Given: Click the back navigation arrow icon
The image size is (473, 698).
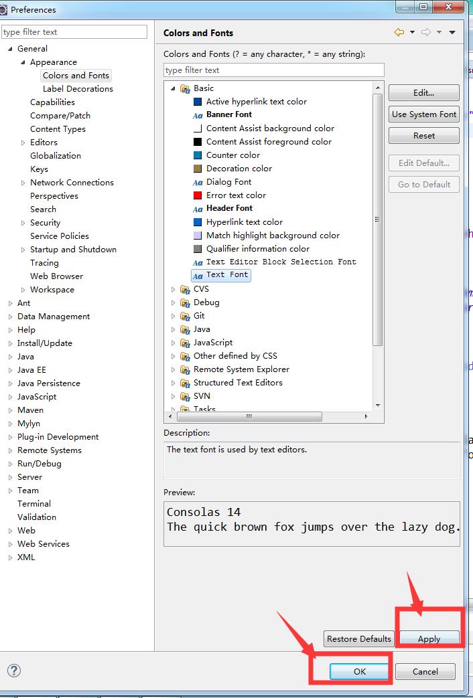Looking at the screenshot, I should click(x=399, y=32).
